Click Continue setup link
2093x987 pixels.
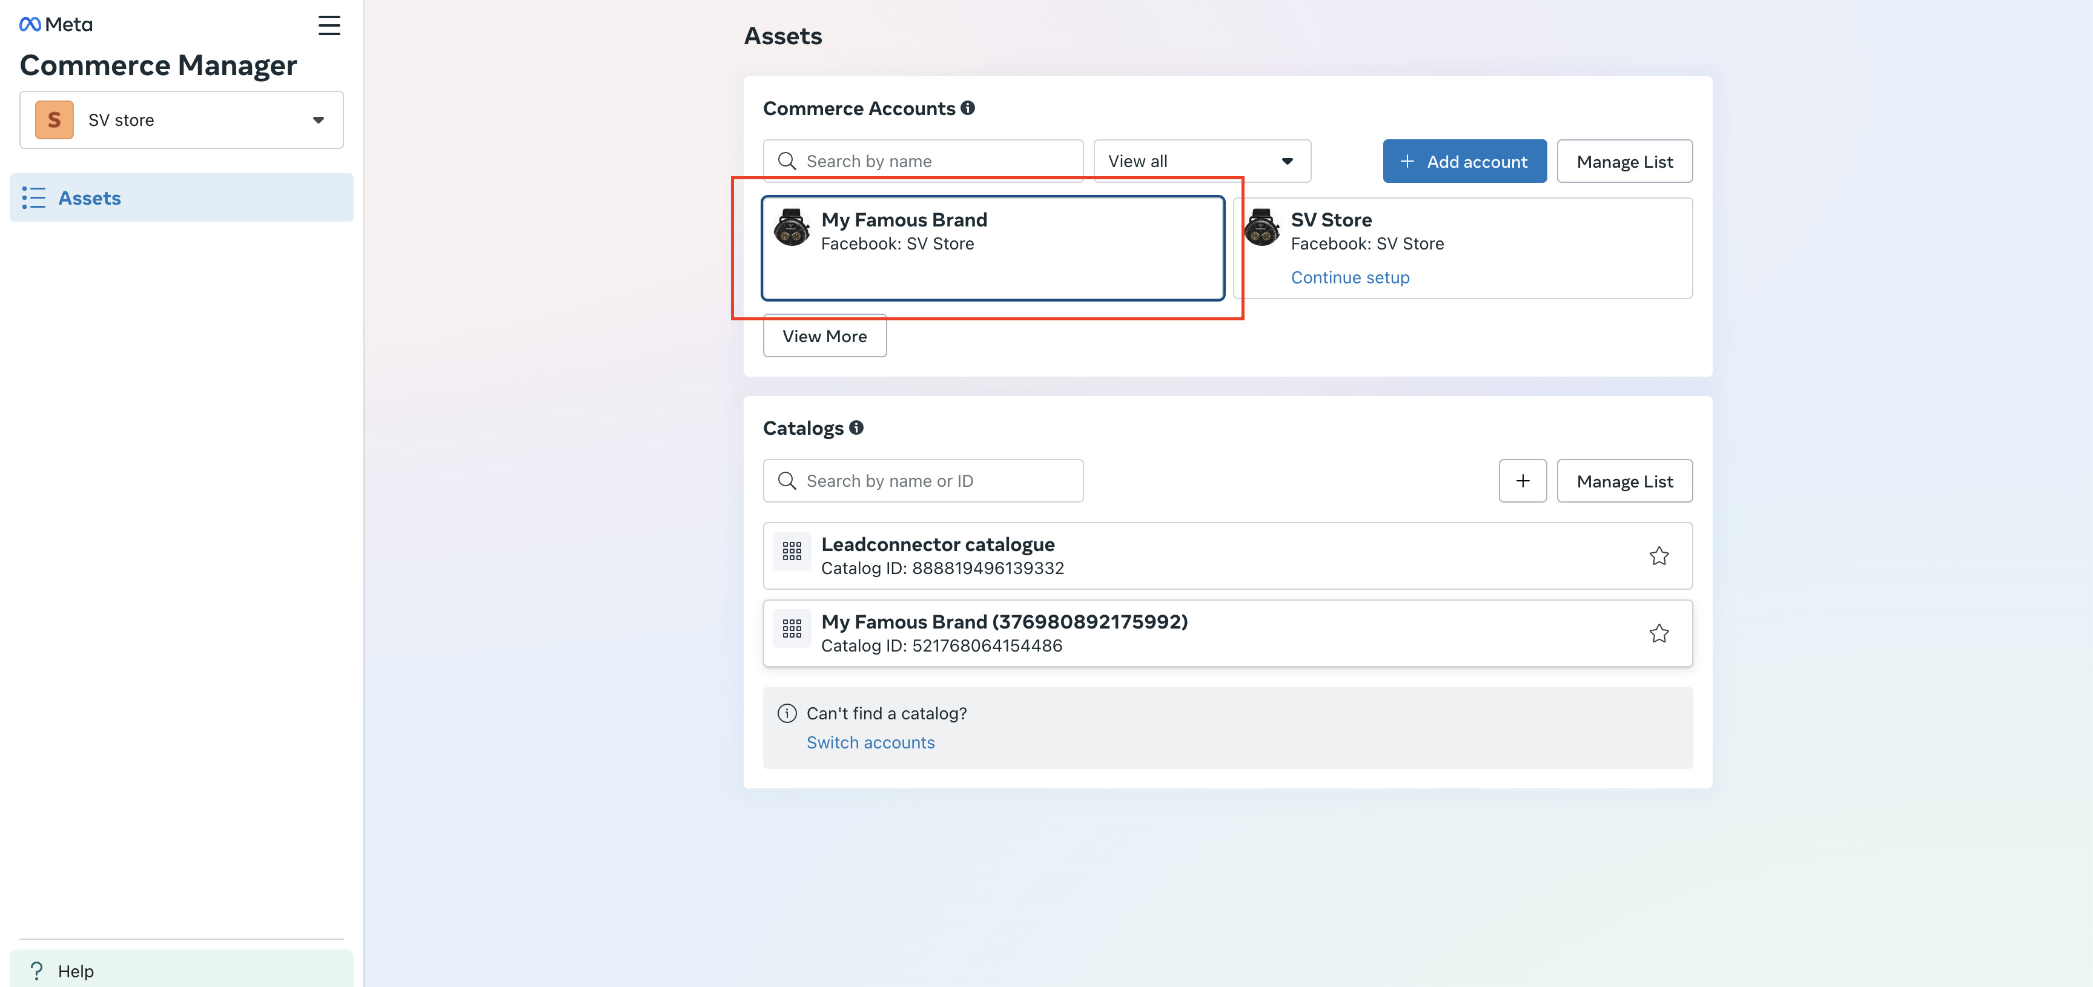(1349, 278)
